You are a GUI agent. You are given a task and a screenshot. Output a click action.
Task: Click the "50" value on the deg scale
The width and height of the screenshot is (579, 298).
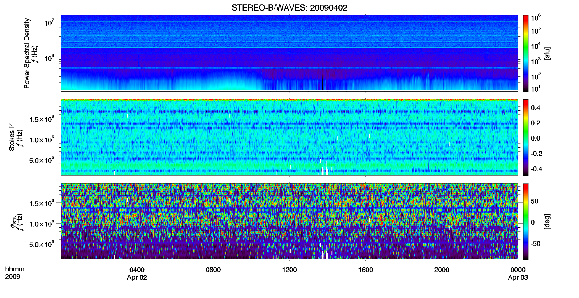[535, 201]
